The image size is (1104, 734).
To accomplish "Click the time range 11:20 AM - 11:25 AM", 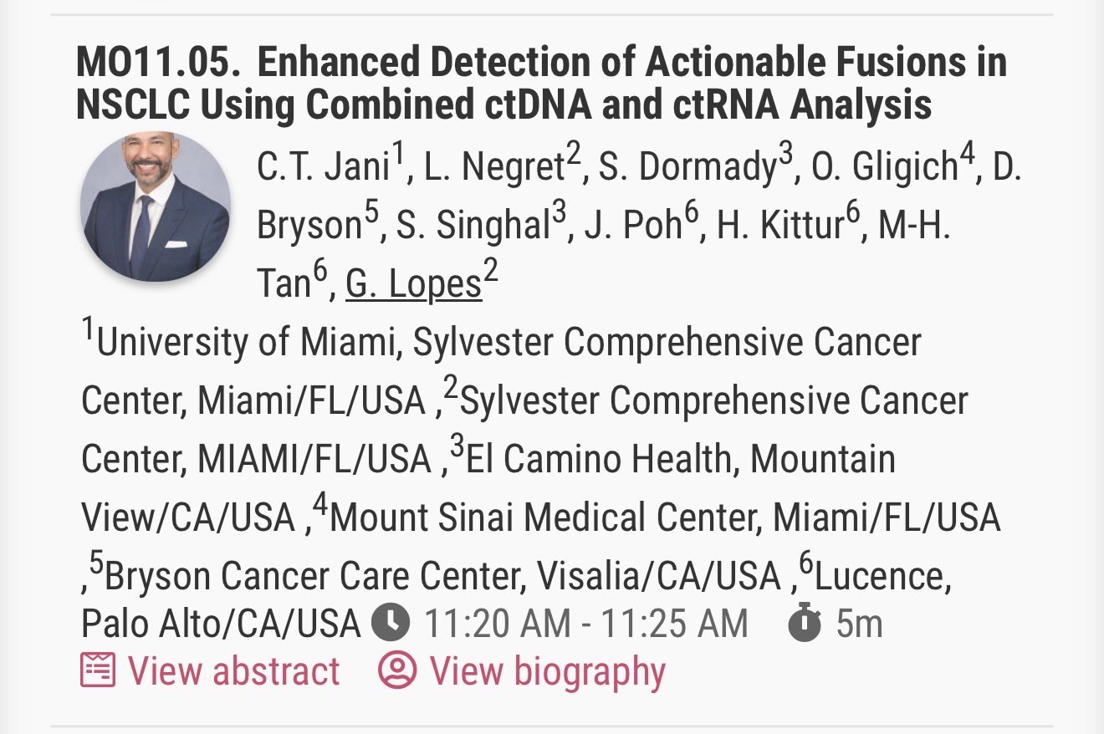I will (x=586, y=624).
